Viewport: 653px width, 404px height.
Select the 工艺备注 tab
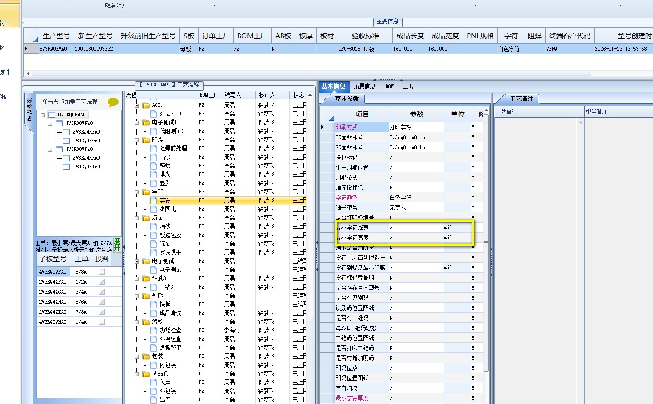pos(522,98)
